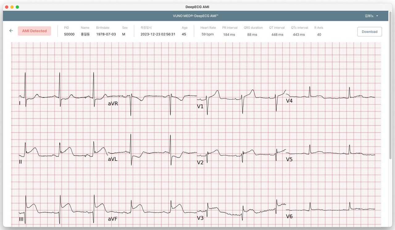395x230 pixels.
Task: Click the DeepECG AMI title bar
Action: tap(197, 7)
